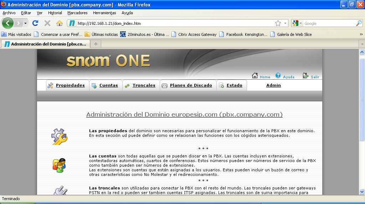Open the Estado section link
Screen dimensions: 365x204
click(234, 85)
